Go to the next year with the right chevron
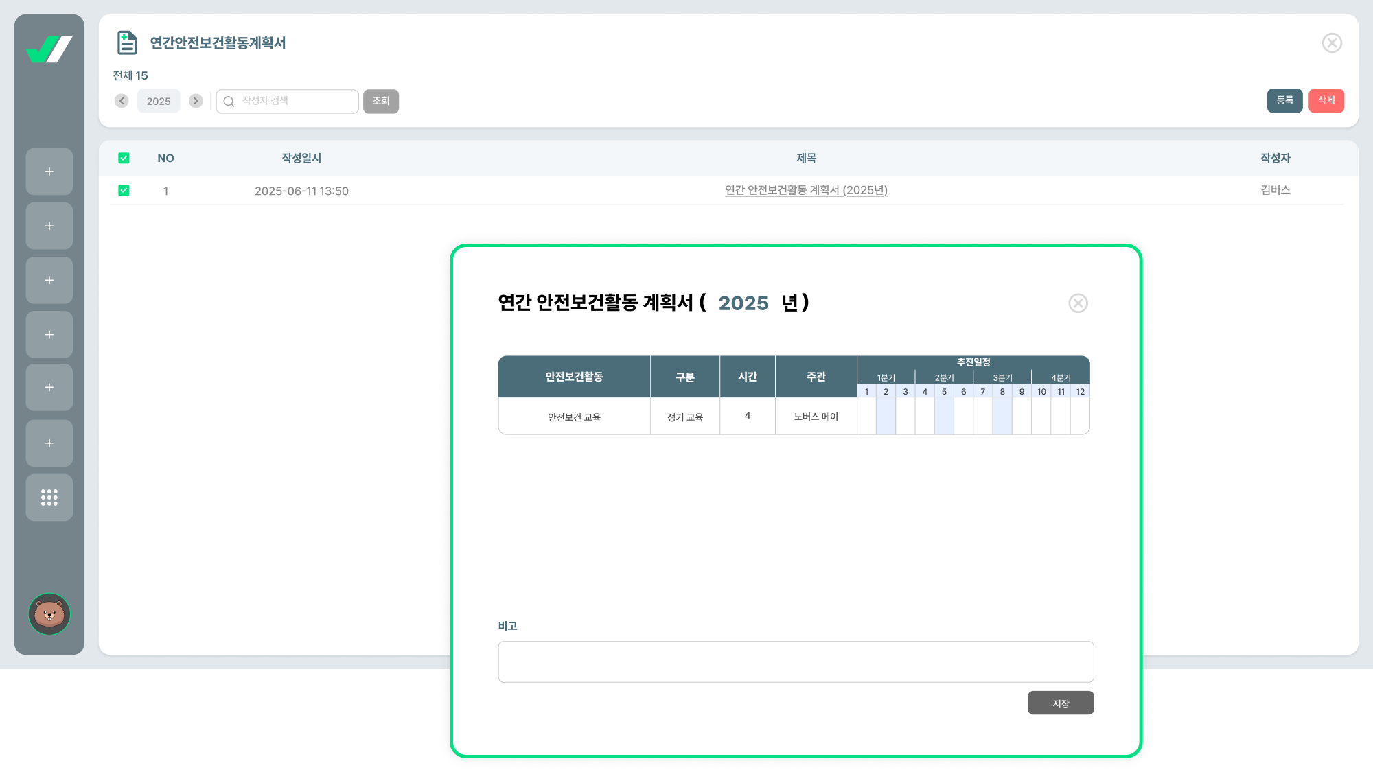The image size is (1373, 772). tap(196, 101)
